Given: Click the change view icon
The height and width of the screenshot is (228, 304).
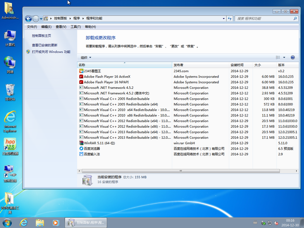Looking at the screenshot, I should [278, 57].
